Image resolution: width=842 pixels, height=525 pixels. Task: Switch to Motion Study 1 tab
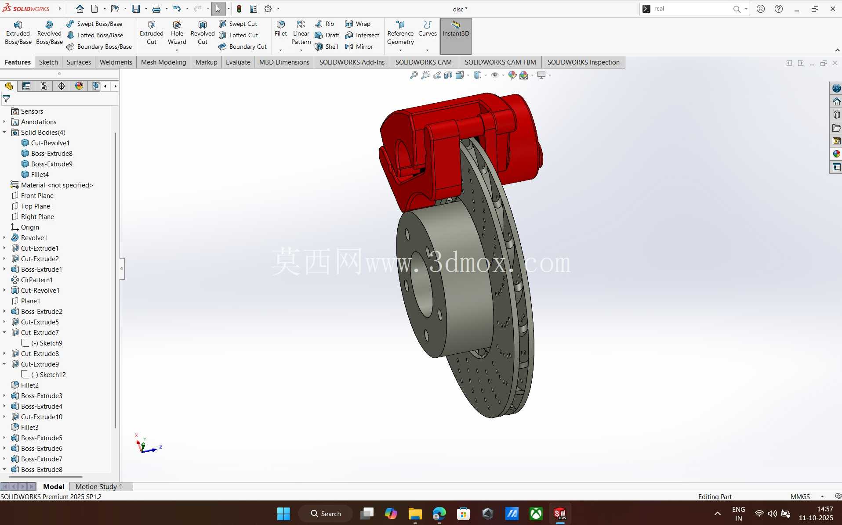[99, 486]
